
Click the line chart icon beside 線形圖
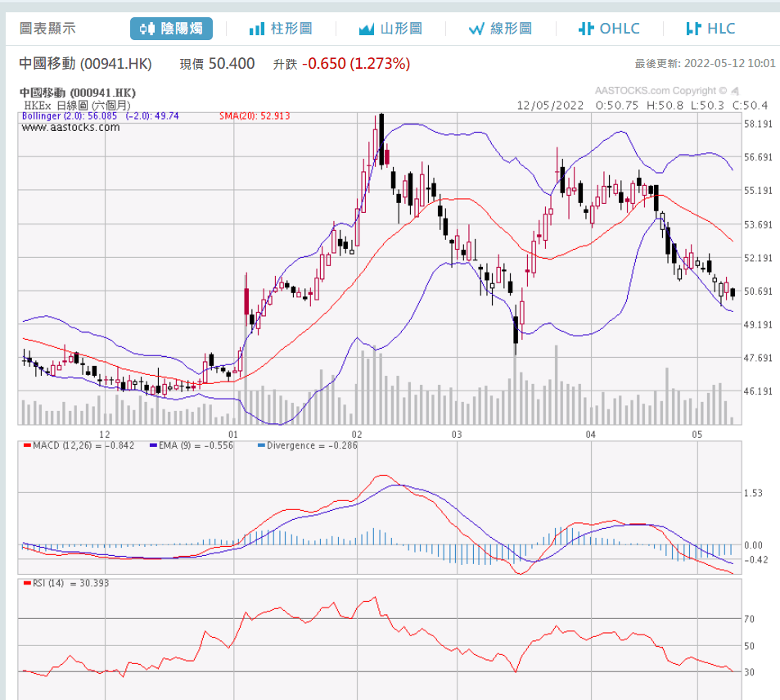(476, 29)
